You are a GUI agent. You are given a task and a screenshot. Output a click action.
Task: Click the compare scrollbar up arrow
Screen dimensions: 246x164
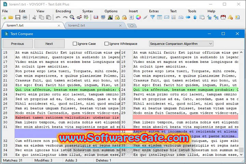pyautogui.click(x=241, y=52)
